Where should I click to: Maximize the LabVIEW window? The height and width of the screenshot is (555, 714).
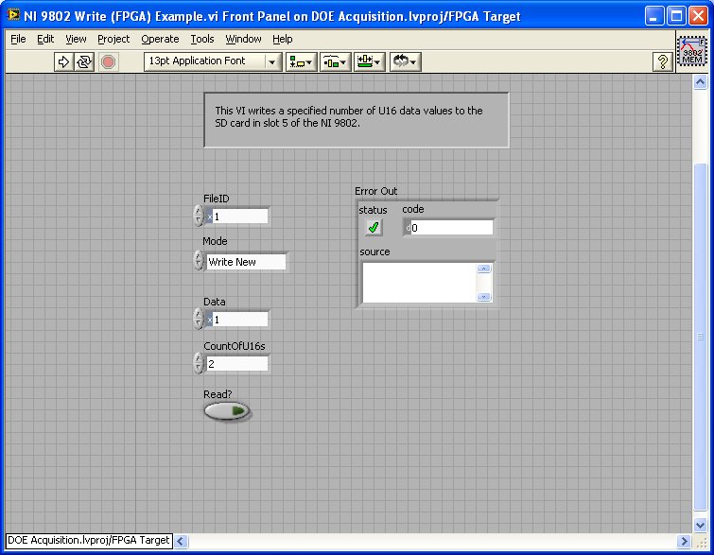pyautogui.click(x=676, y=16)
